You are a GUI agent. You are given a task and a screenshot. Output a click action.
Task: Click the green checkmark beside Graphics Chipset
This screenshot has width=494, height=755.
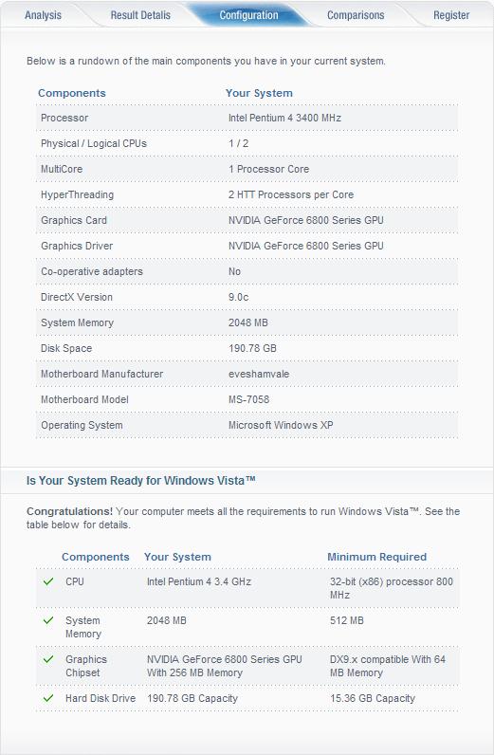48,659
